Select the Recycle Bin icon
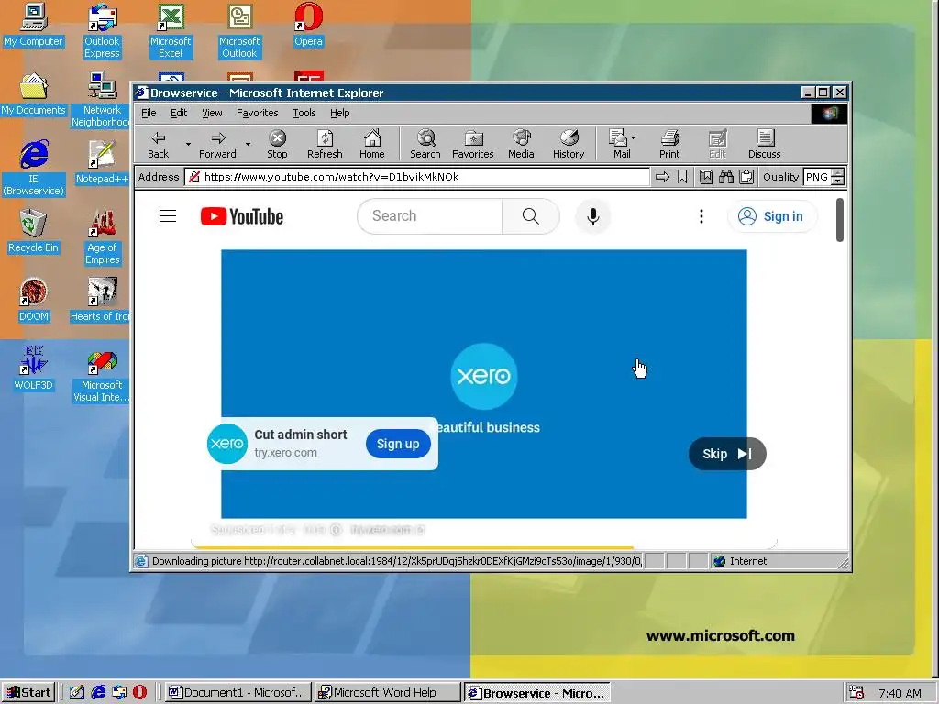 coord(33,232)
